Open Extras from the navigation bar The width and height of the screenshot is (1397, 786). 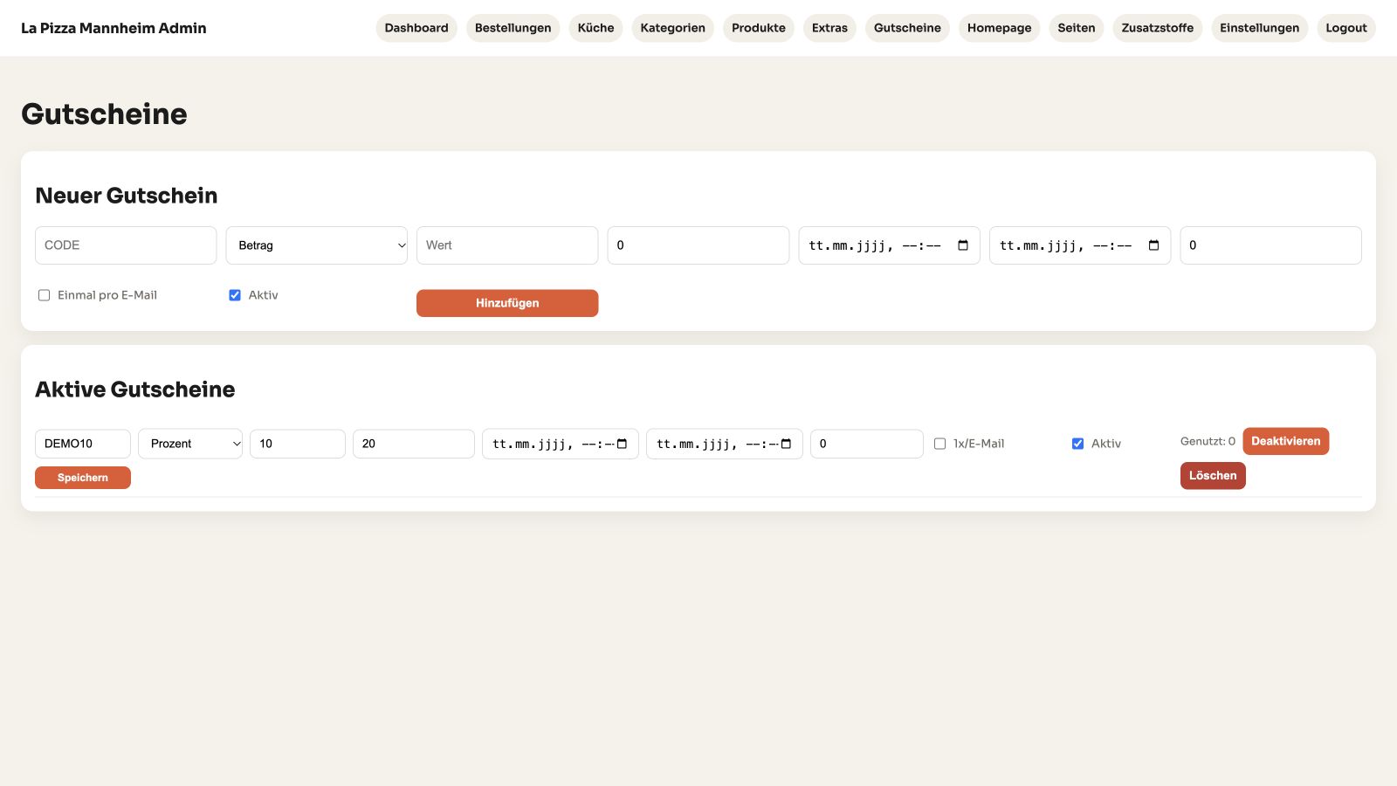pos(829,28)
